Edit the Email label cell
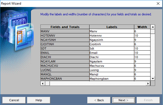 112,53
